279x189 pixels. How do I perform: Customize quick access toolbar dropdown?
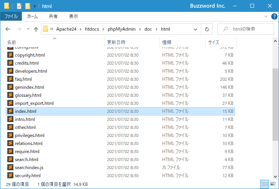35,7
